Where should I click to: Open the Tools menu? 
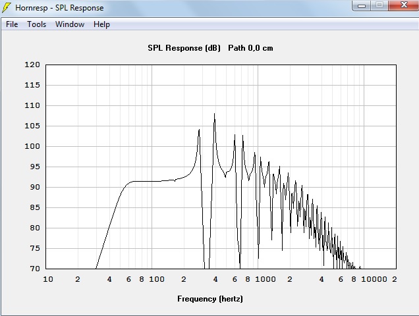37,24
